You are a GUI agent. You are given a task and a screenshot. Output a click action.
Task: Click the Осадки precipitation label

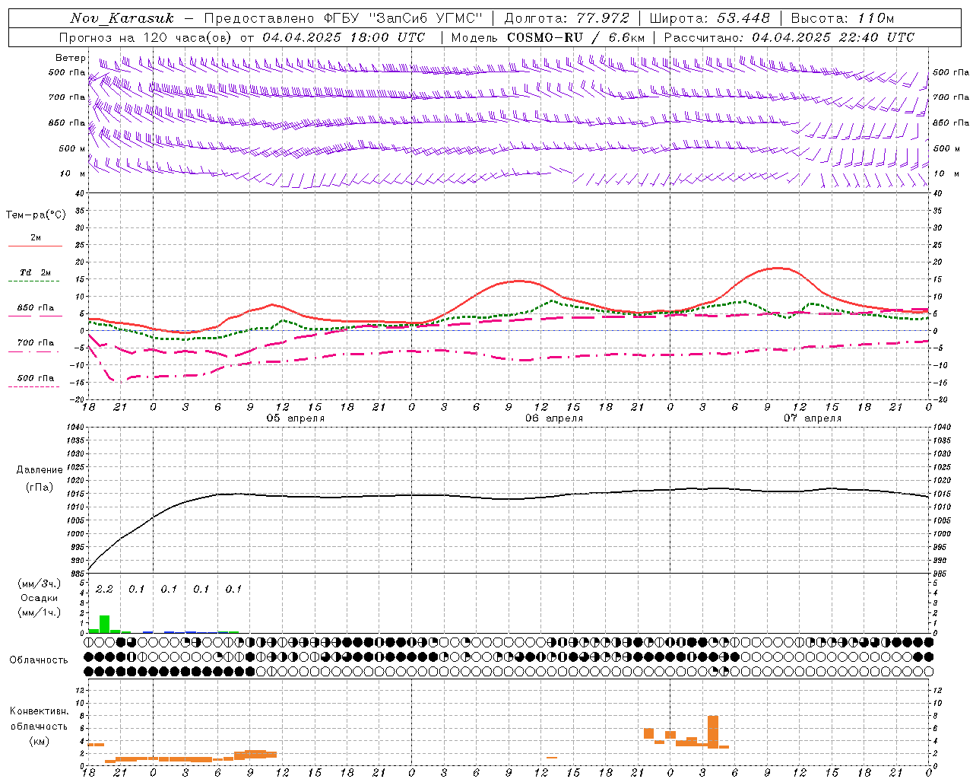pos(40,598)
